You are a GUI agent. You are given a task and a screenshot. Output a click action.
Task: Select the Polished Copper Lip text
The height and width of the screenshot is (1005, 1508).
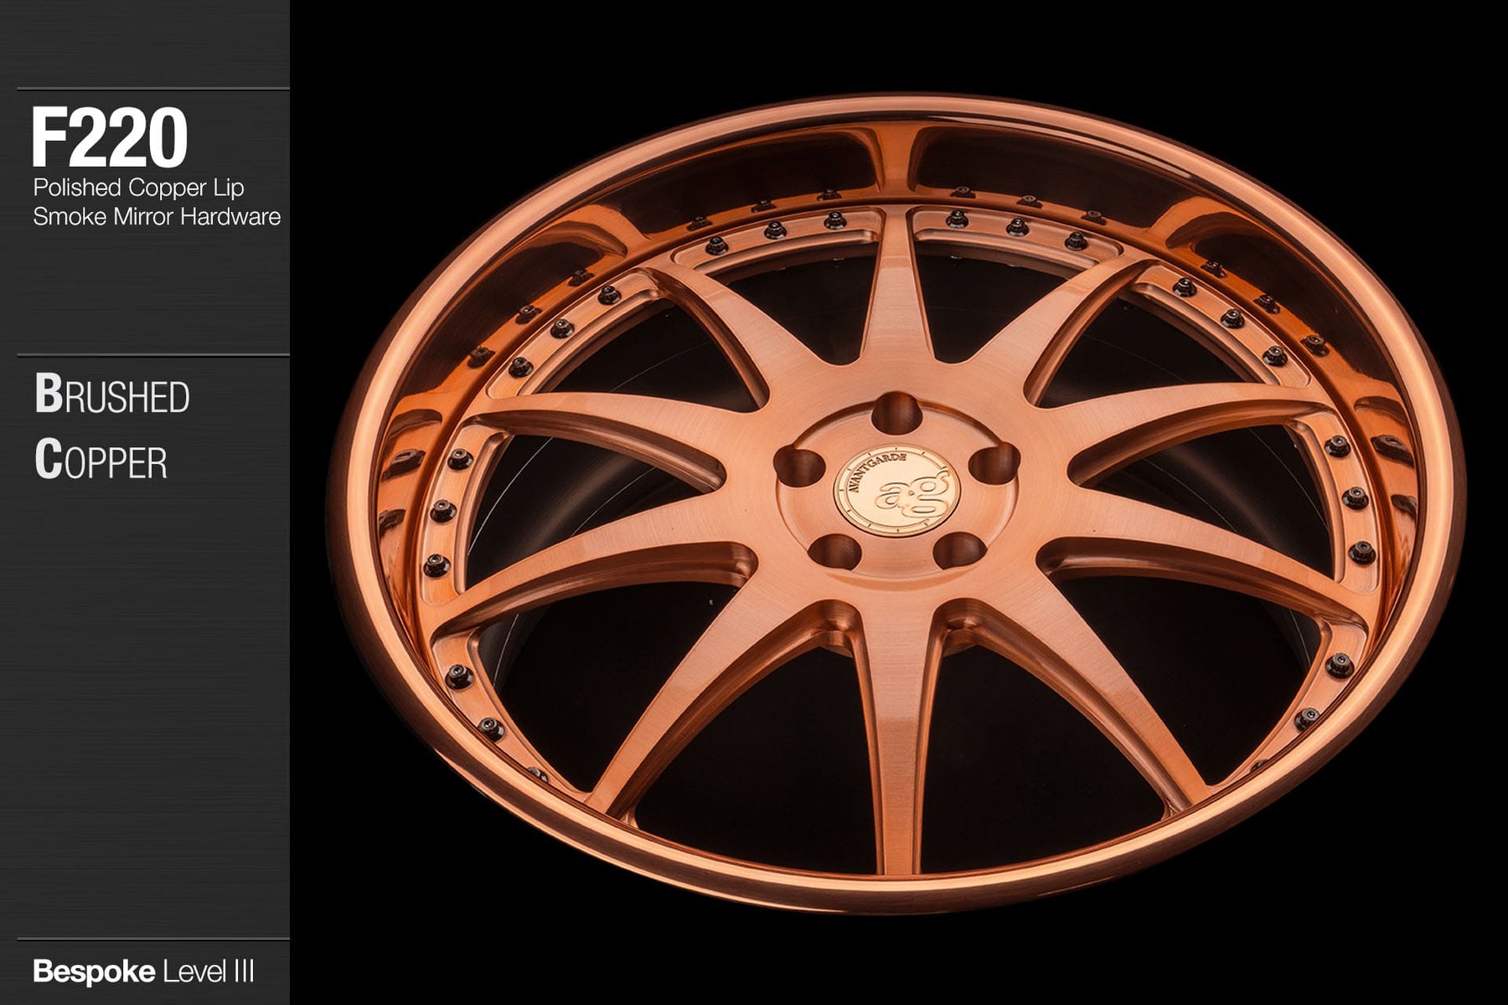(138, 188)
